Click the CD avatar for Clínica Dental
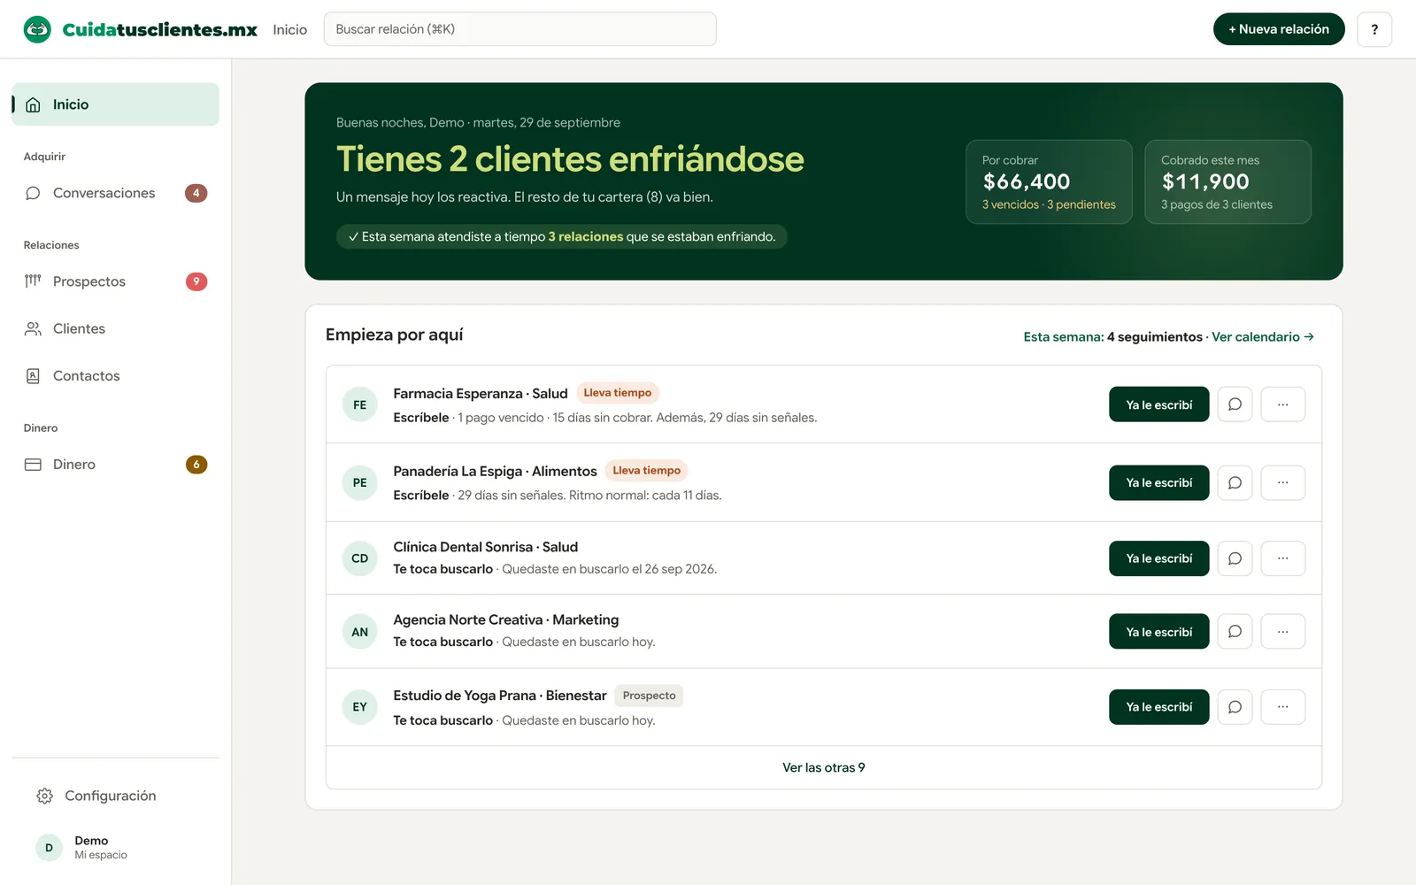 (x=360, y=558)
